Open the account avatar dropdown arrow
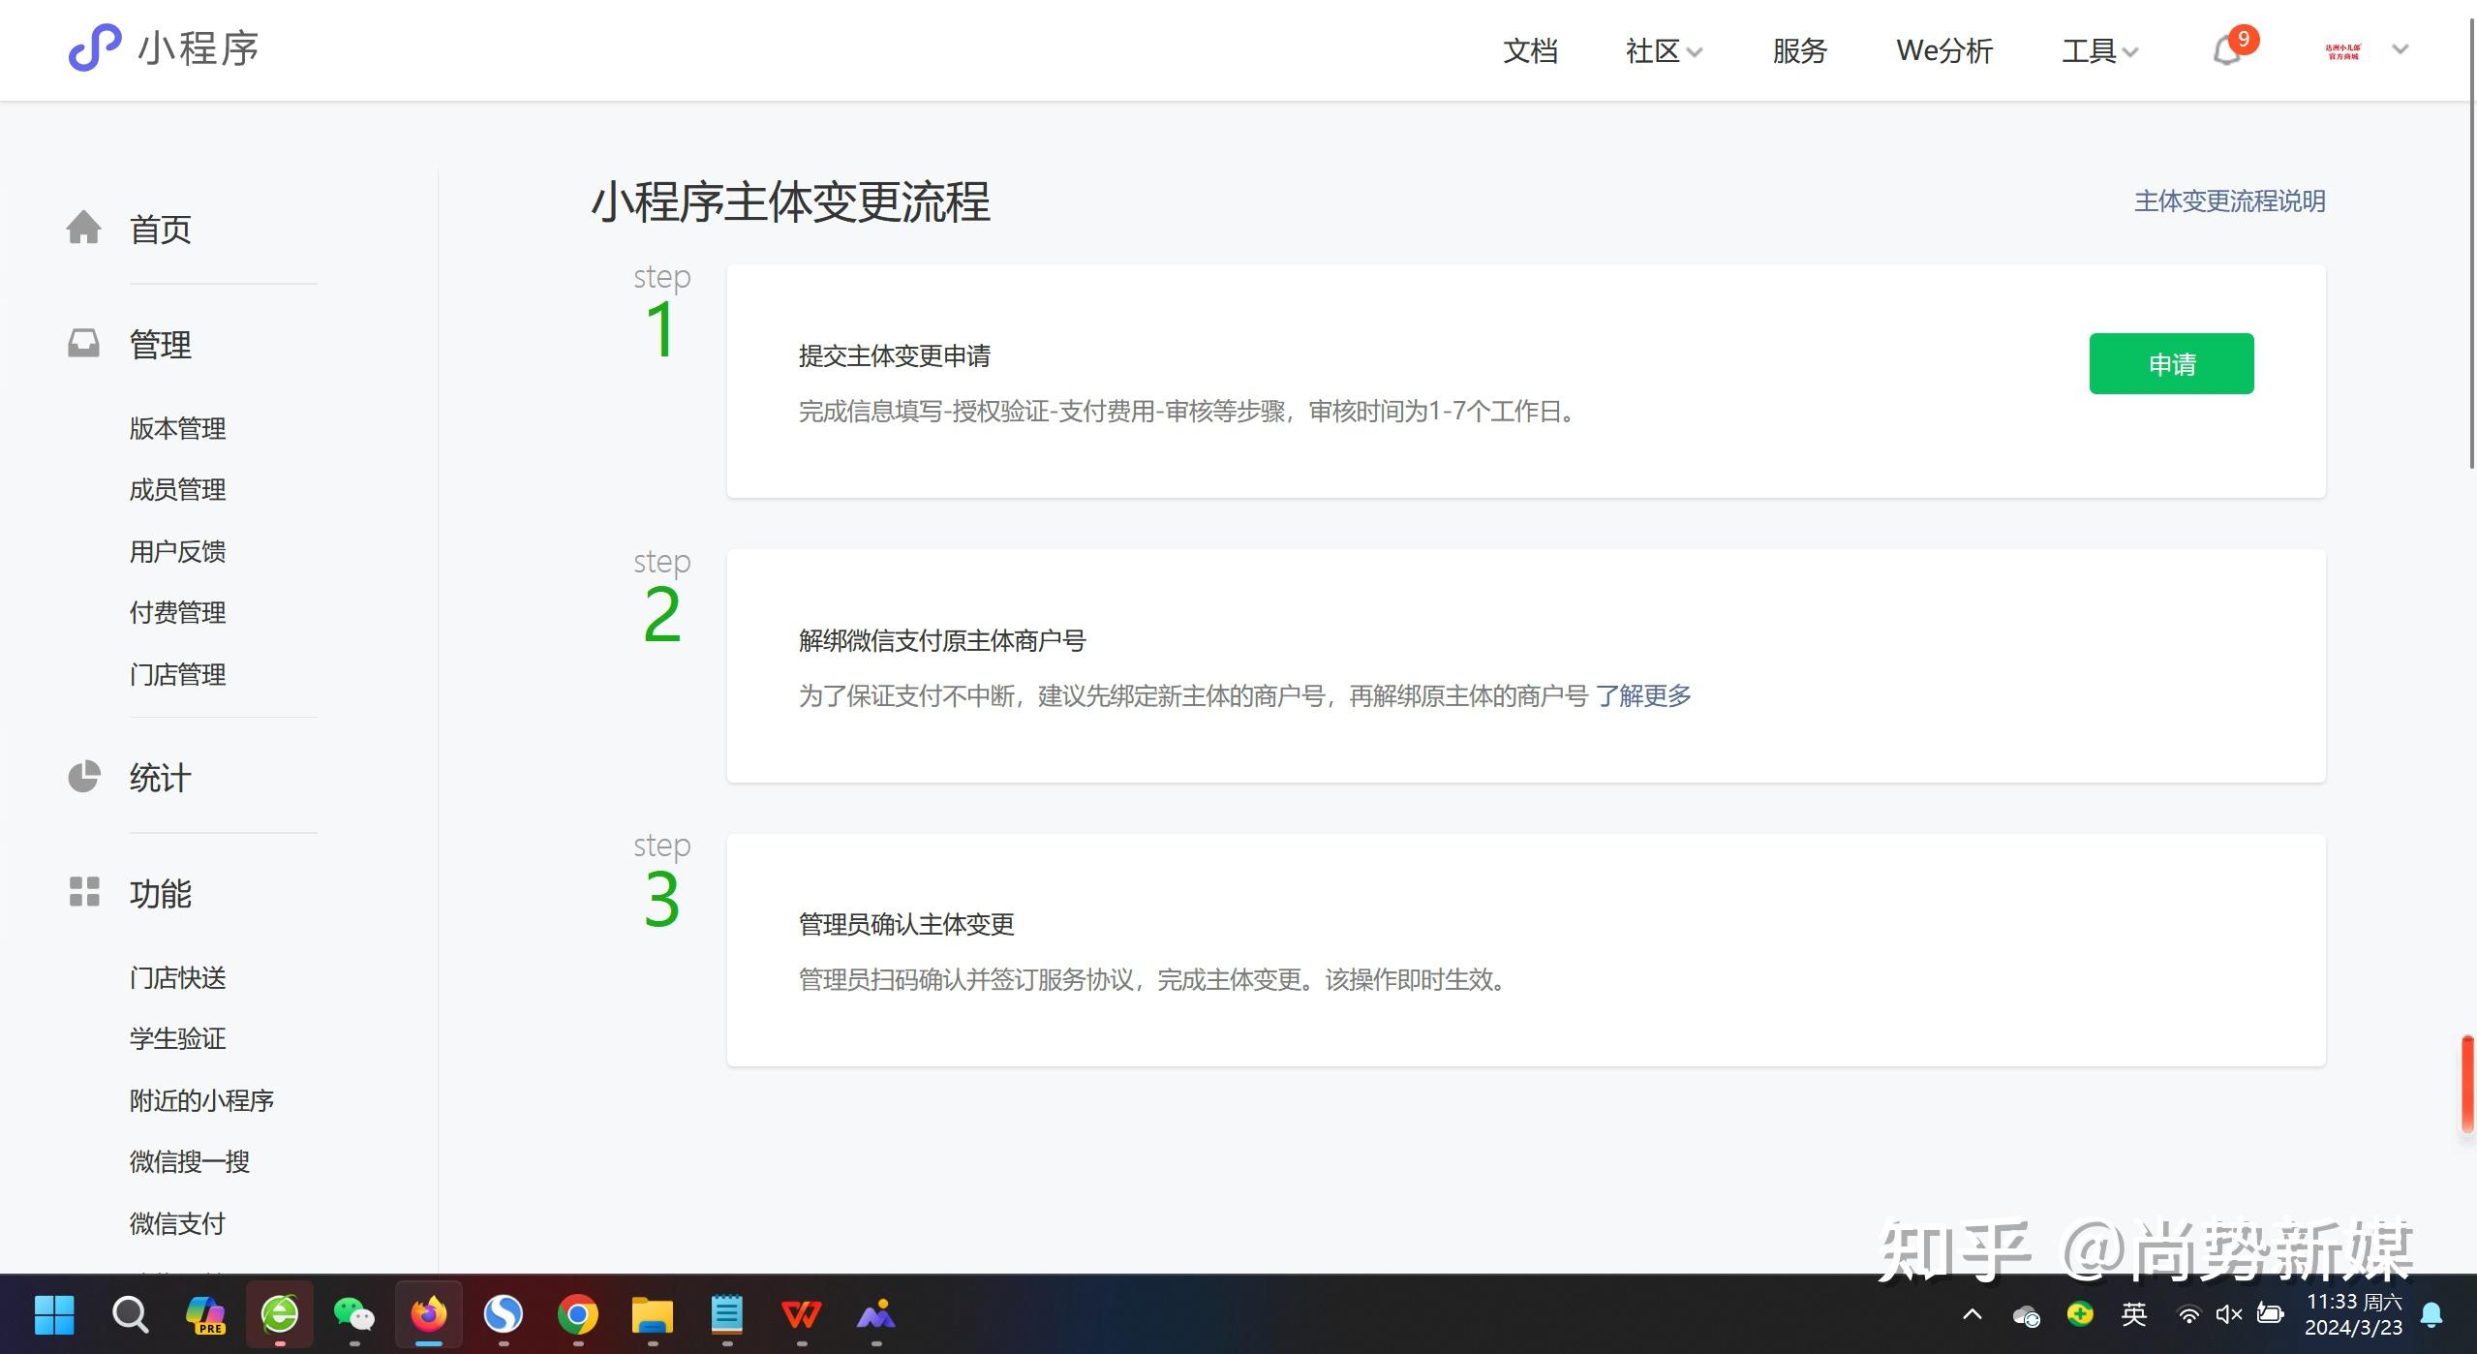Screen dimensions: 2477x1354 (2400, 49)
